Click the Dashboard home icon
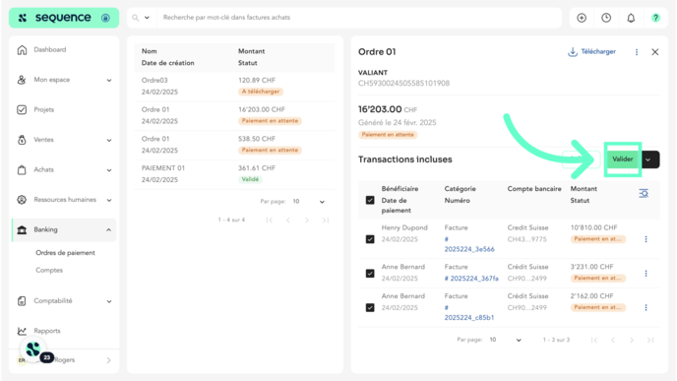This screenshot has width=677, height=381. [x=22, y=49]
